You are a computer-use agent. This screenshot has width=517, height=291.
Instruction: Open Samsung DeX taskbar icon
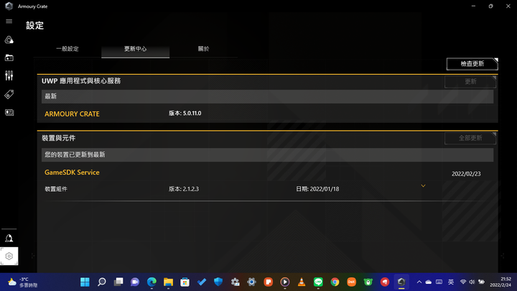351,282
